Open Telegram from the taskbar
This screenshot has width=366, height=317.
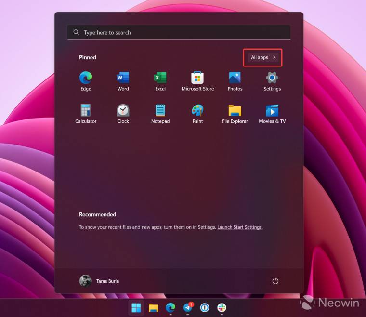pos(188,308)
